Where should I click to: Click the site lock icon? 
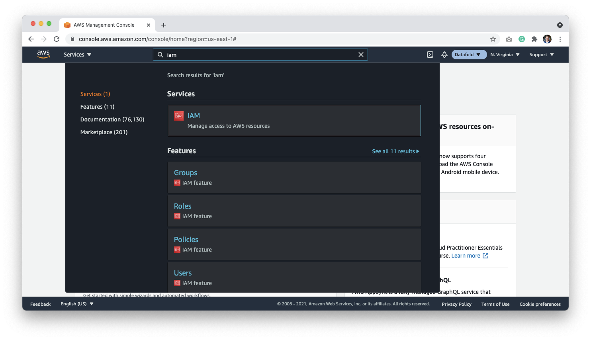coord(72,39)
